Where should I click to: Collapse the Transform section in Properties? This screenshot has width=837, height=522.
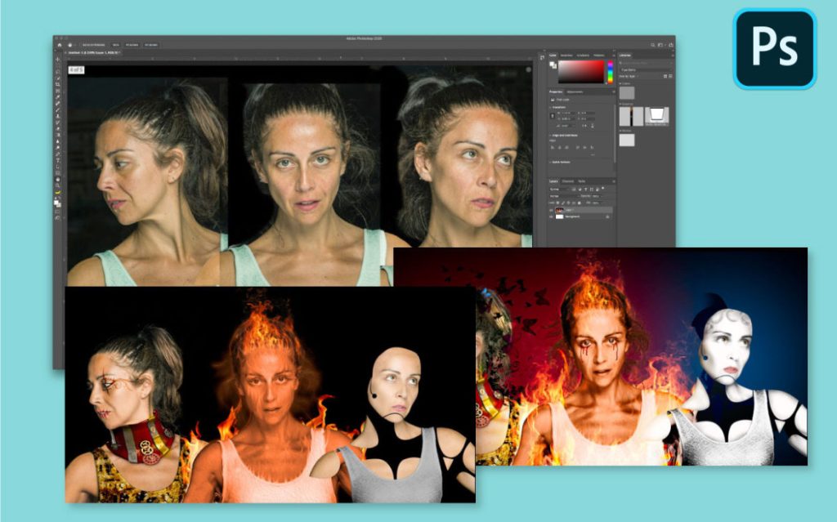point(552,106)
